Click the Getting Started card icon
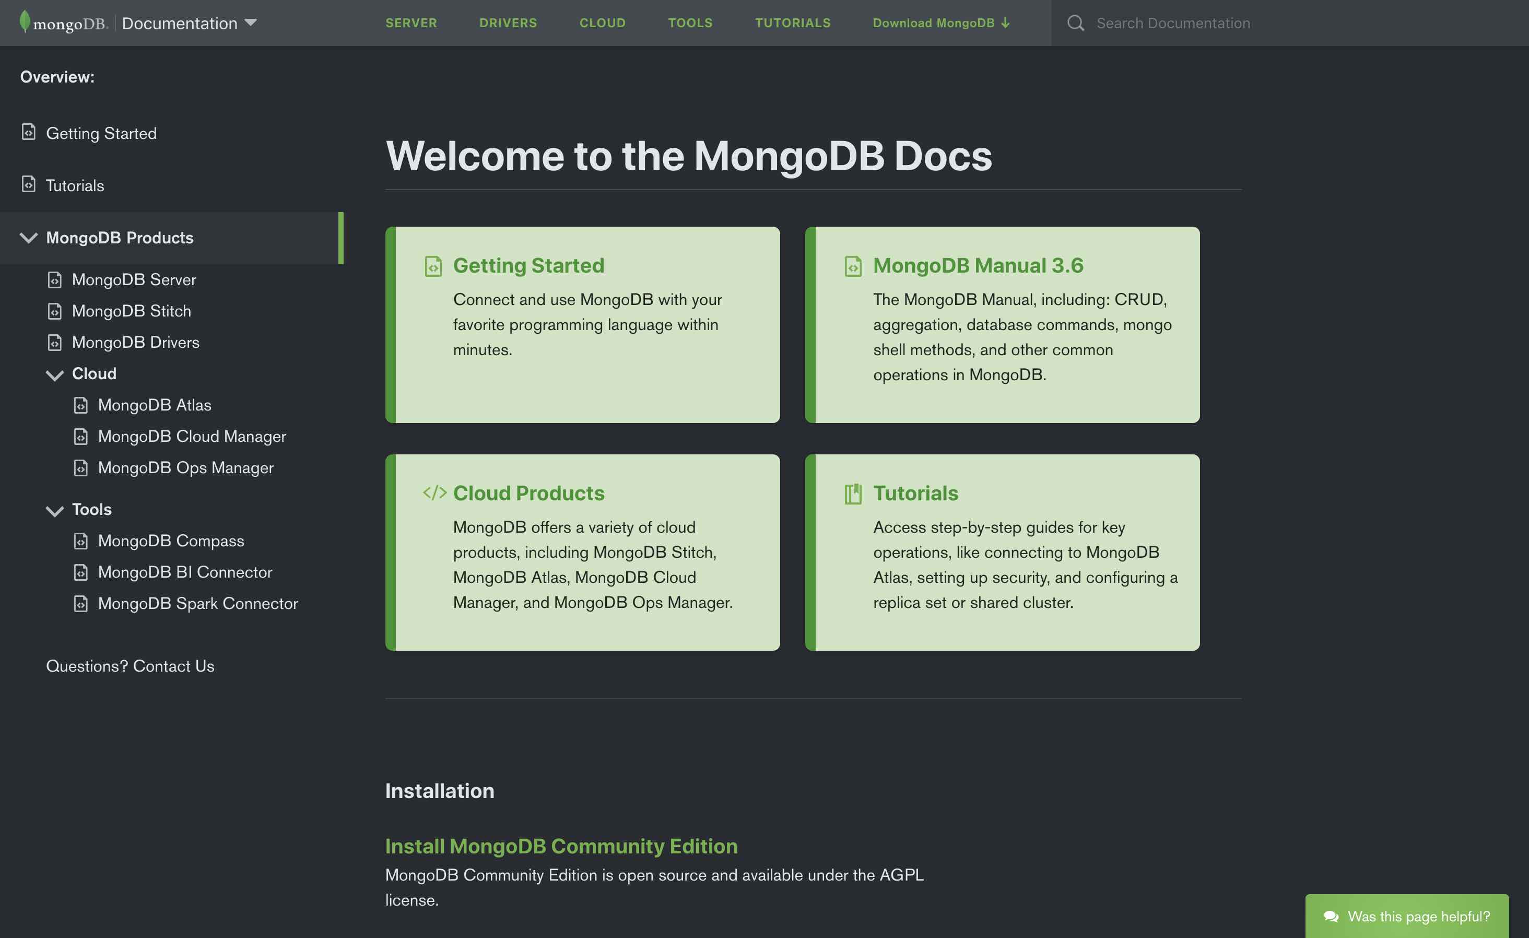Screen dimensions: 1529x938 click(433, 266)
